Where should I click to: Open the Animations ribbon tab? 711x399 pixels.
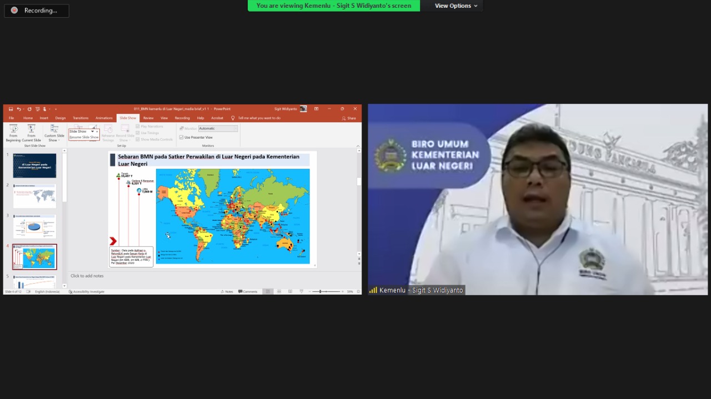tap(104, 118)
